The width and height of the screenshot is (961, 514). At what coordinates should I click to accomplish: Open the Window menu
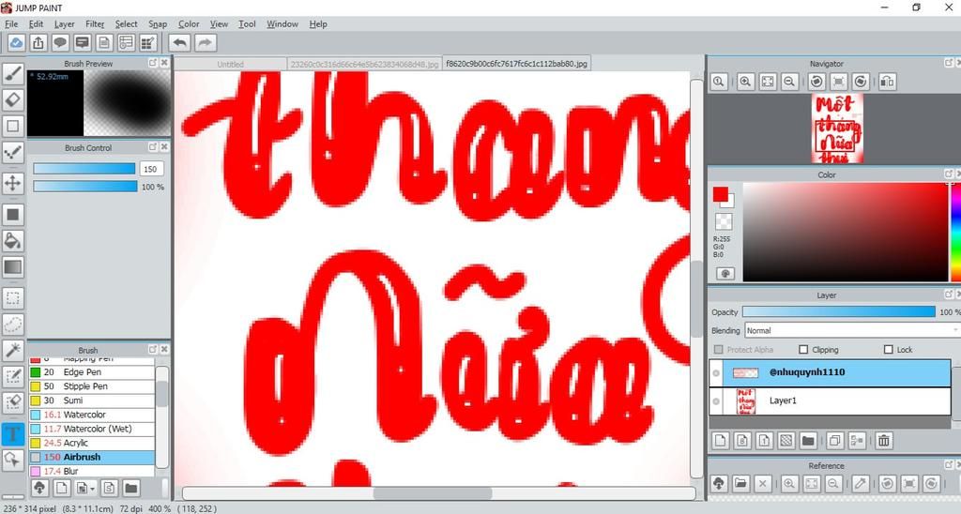(x=282, y=23)
